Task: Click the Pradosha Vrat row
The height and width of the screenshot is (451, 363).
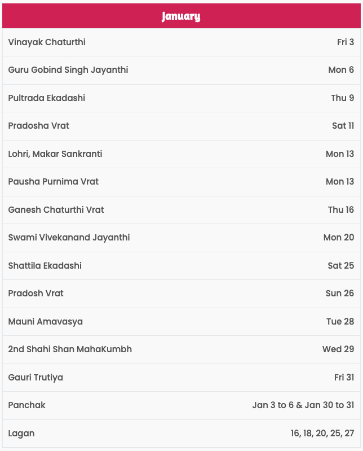Action: pos(181,126)
